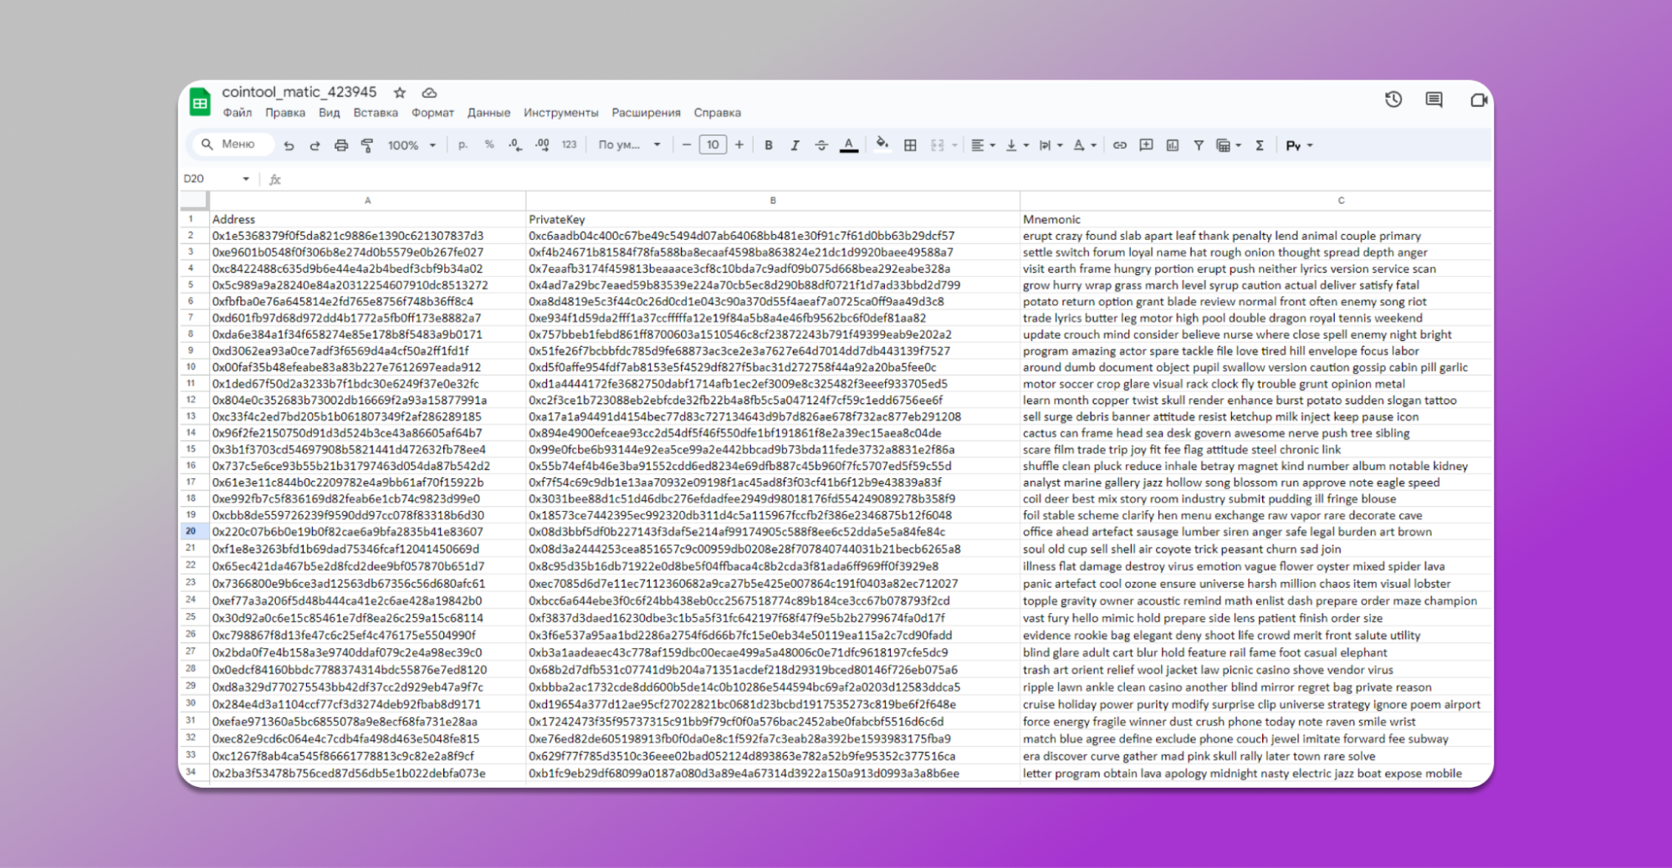Viewport: 1672px width, 868px height.
Task: Click the create filter funnel icon
Action: pyautogui.click(x=1199, y=146)
